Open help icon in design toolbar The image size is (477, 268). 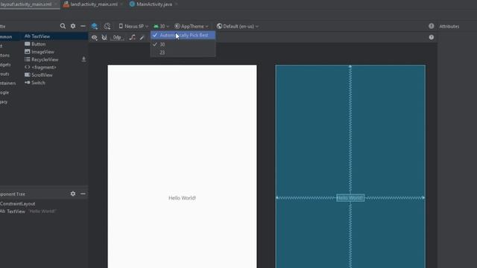[x=432, y=37]
